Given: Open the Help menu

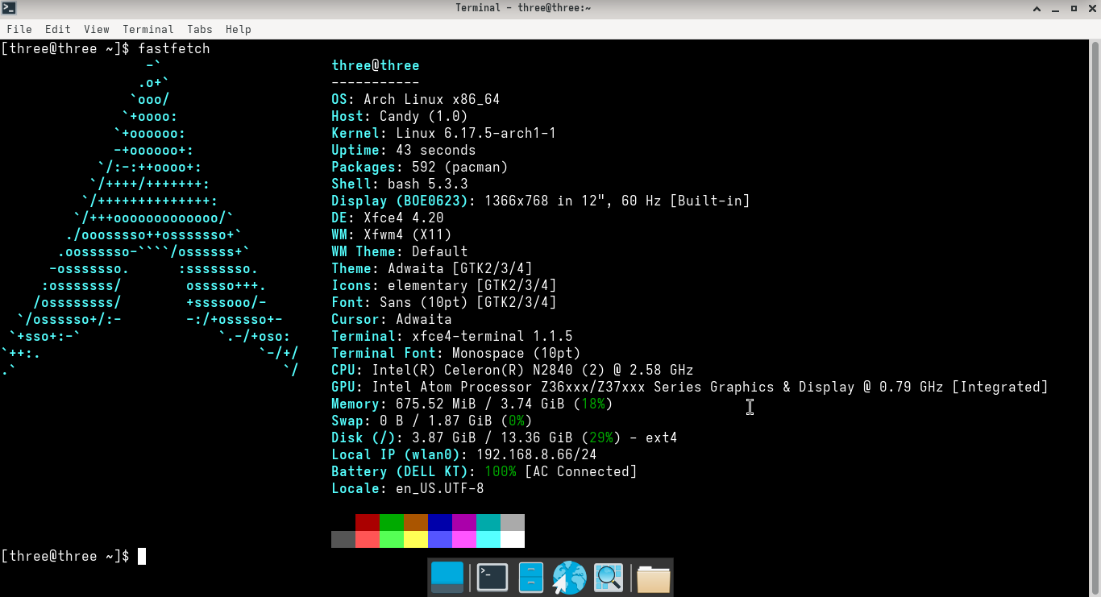Looking at the screenshot, I should 239,29.
